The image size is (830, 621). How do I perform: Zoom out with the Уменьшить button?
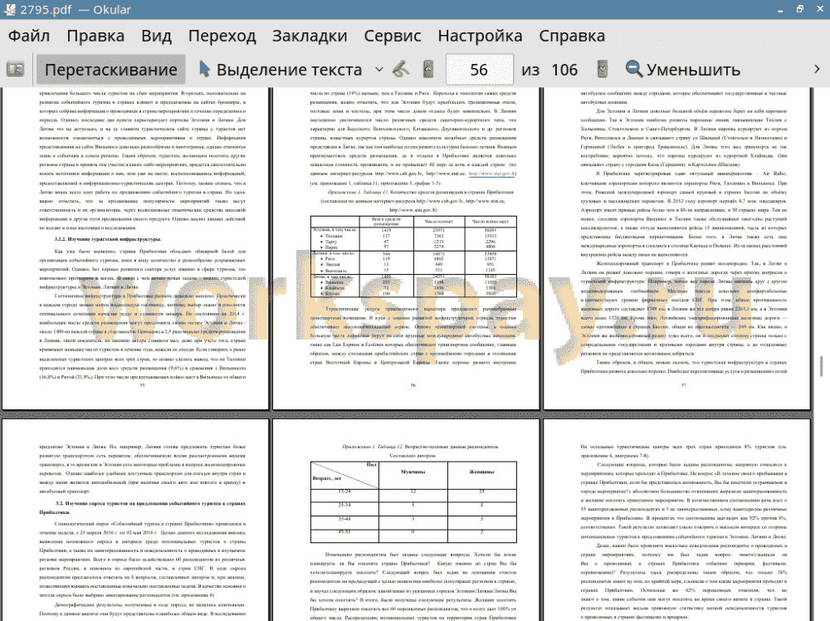(x=682, y=70)
